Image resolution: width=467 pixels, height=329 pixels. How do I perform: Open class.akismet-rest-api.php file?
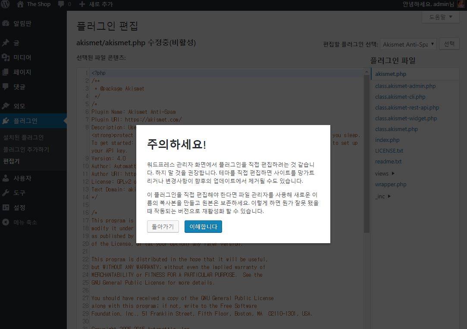[407, 107]
